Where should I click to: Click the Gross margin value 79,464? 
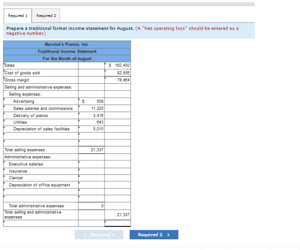pyautogui.click(x=118, y=80)
